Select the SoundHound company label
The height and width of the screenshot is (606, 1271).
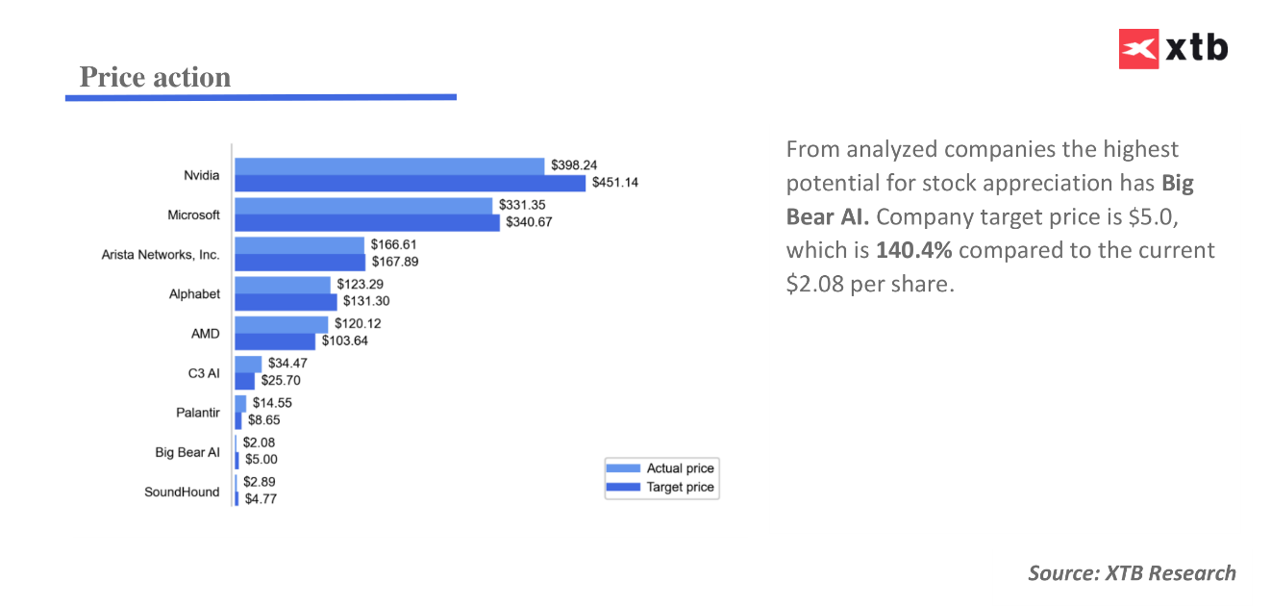click(182, 492)
